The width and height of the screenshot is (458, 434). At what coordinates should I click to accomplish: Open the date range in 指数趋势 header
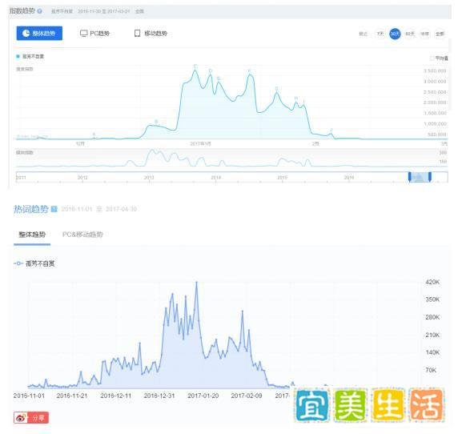point(104,11)
